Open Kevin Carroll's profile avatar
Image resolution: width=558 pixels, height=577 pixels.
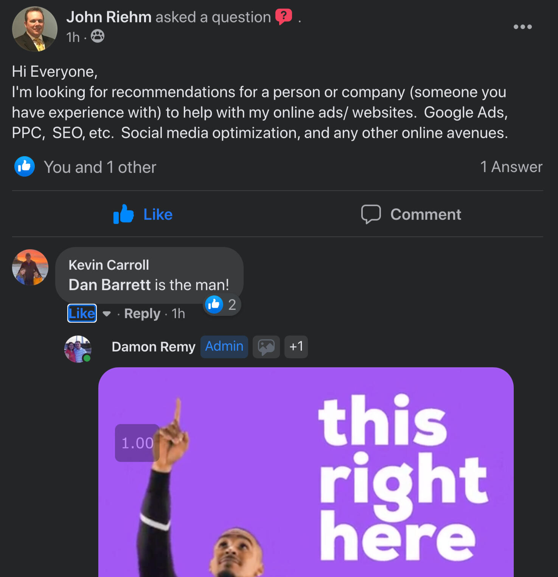[x=30, y=267]
